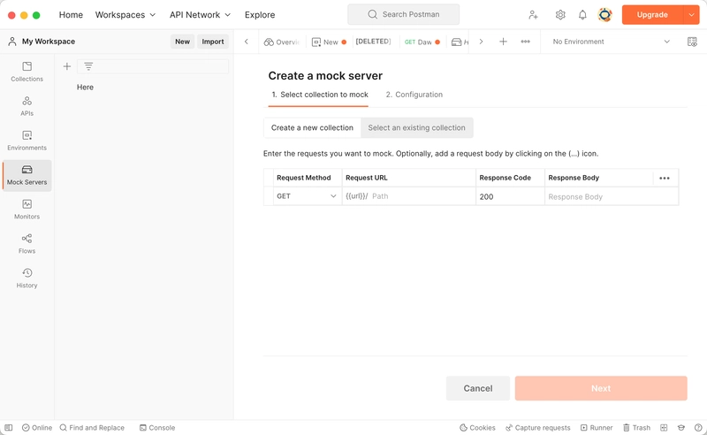Viewport: 707px width, 435px height.
Task: Open the Collections sidebar panel
Action: (27, 72)
